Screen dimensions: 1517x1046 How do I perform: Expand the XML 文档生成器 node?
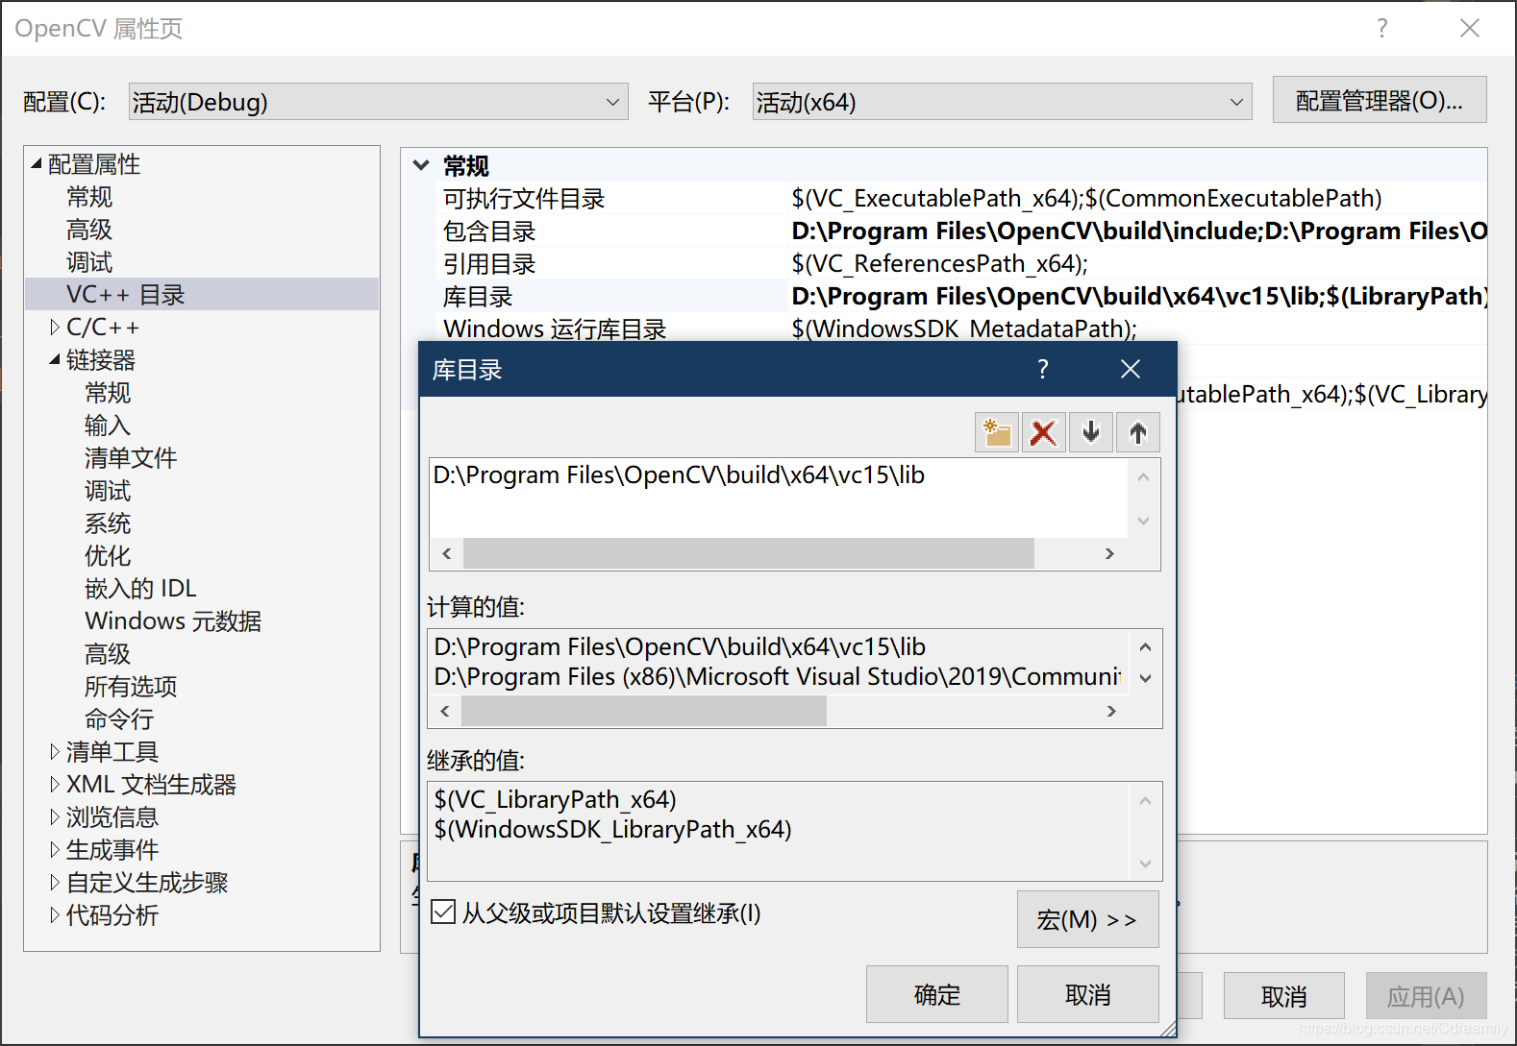(55, 785)
